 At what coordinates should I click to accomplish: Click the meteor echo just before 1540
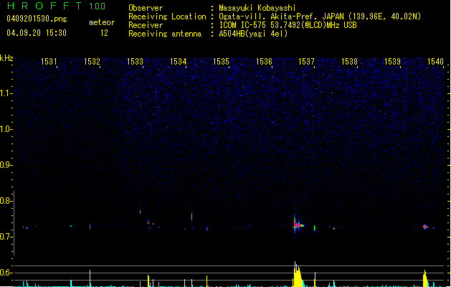425,227
